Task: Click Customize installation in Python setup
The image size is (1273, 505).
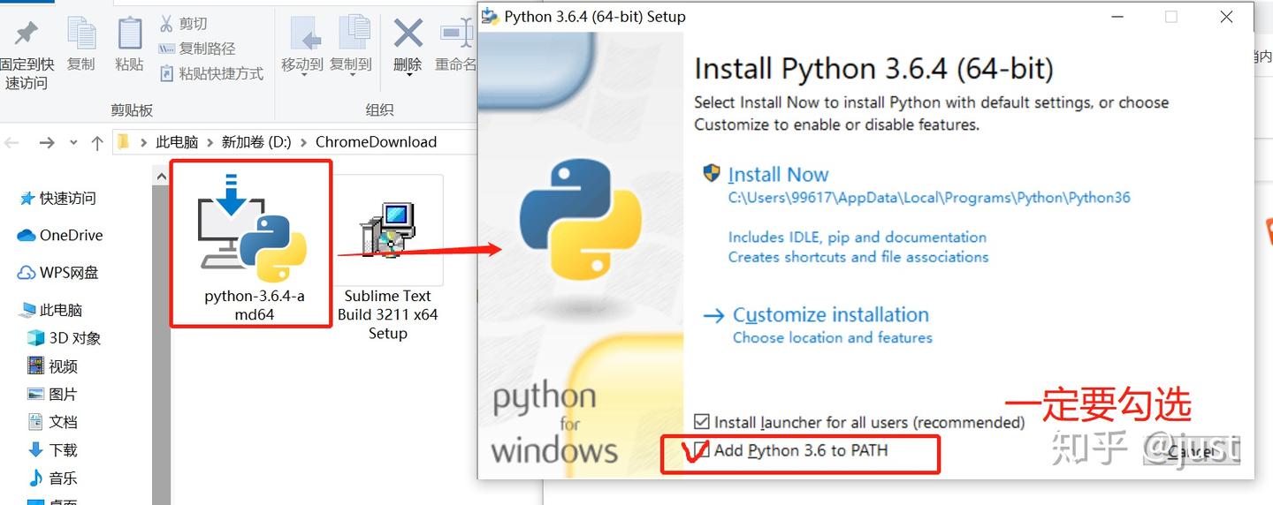Action: pyautogui.click(x=831, y=315)
